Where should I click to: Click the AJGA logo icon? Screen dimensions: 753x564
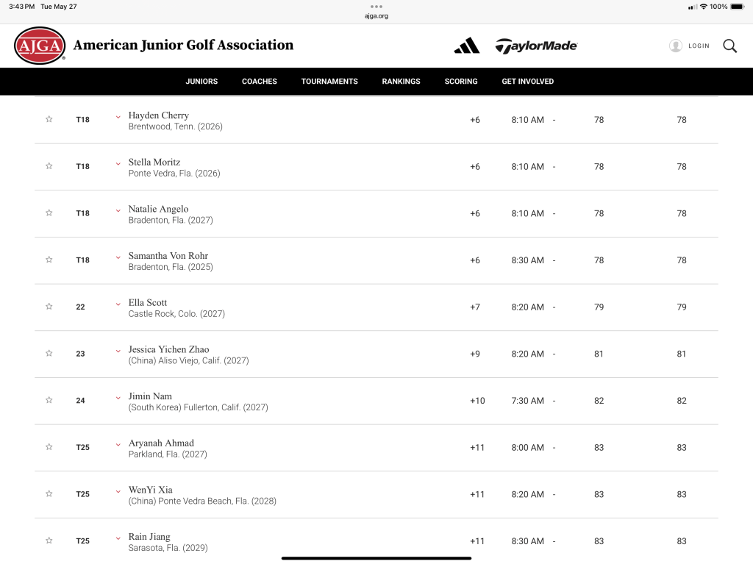tap(40, 46)
